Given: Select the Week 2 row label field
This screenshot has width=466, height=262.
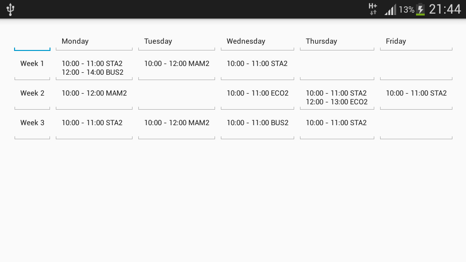Looking at the screenshot, I should pyautogui.click(x=32, y=98).
